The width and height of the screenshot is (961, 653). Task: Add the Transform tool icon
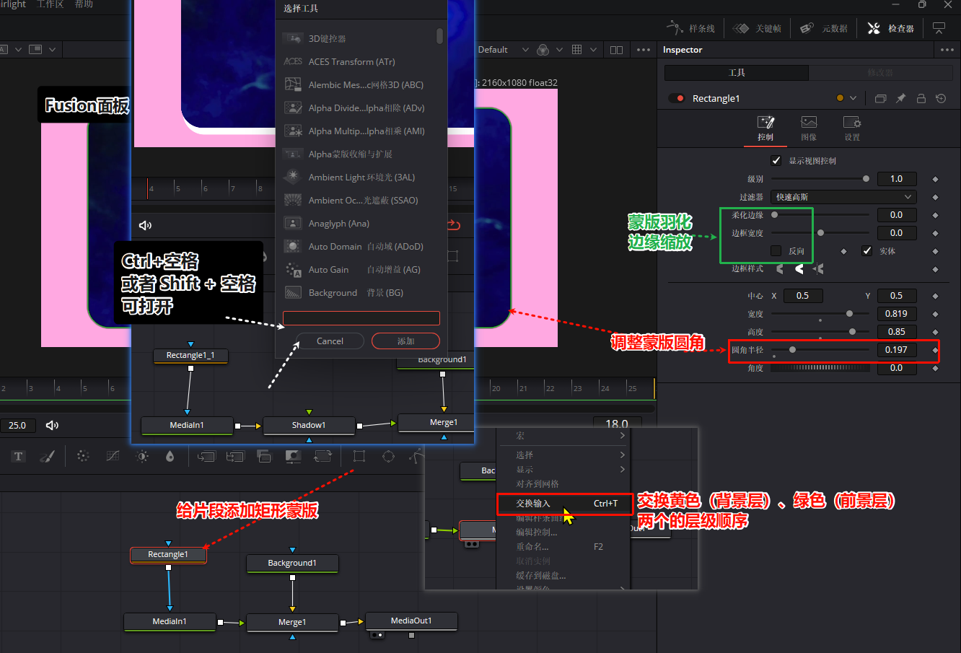[322, 456]
